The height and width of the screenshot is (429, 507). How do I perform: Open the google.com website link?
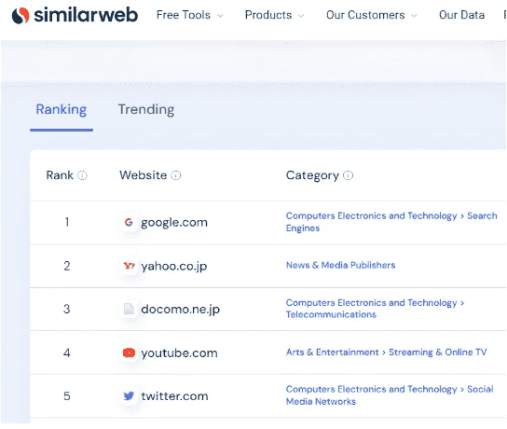click(x=174, y=223)
